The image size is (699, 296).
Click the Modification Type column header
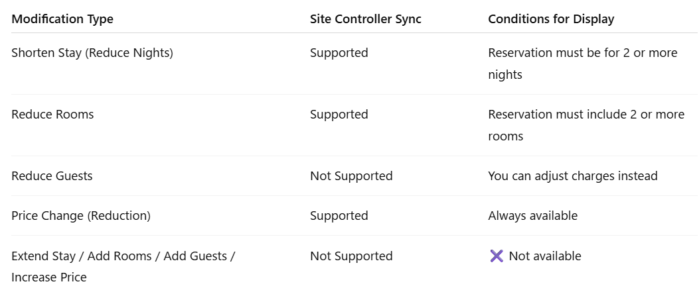[x=62, y=19]
